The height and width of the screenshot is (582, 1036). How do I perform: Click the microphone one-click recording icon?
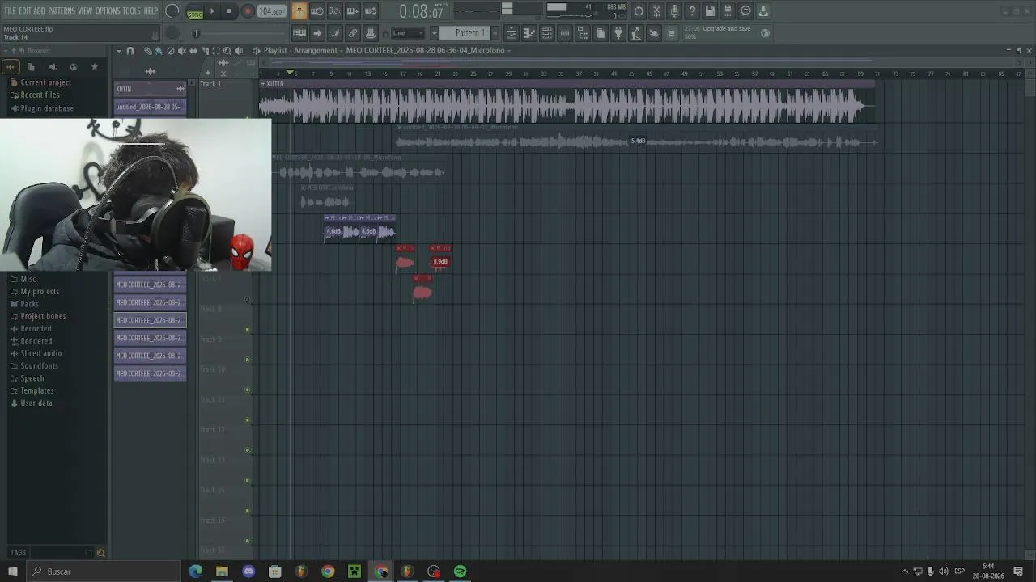(674, 11)
